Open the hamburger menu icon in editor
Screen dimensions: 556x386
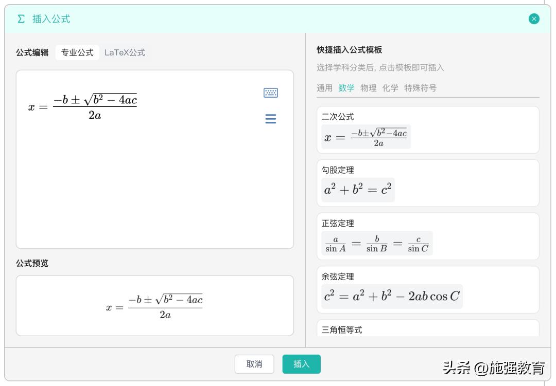point(271,119)
